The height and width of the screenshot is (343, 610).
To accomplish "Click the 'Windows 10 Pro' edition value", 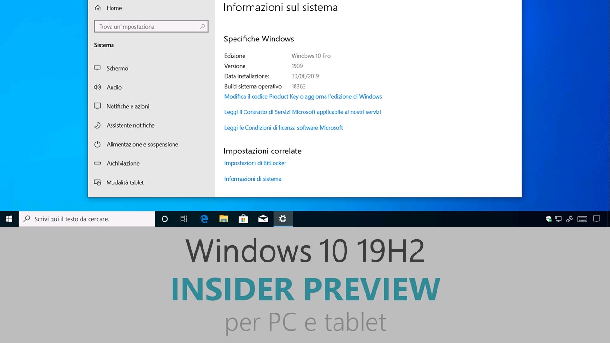I will tap(311, 56).
